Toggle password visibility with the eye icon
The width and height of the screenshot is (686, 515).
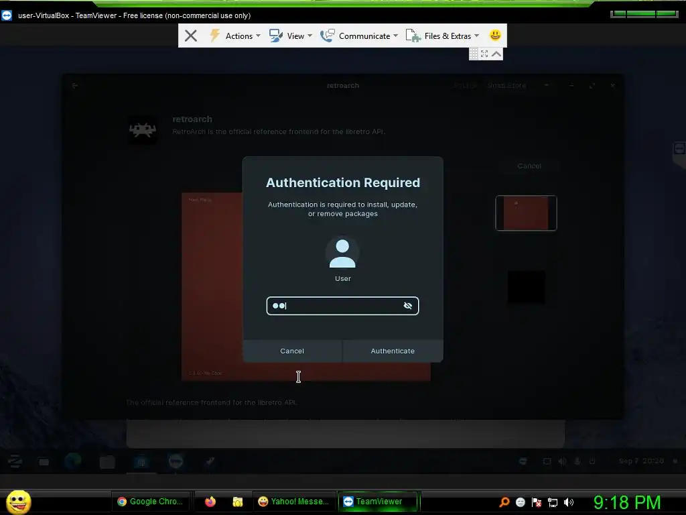(x=408, y=306)
